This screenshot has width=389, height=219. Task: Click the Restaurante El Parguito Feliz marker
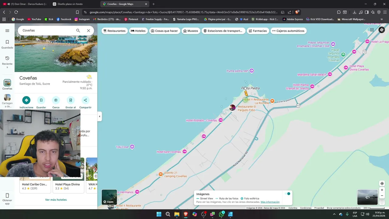(x=232, y=108)
